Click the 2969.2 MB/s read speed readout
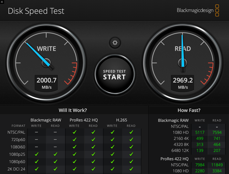229x174 pixels. pos(183,83)
